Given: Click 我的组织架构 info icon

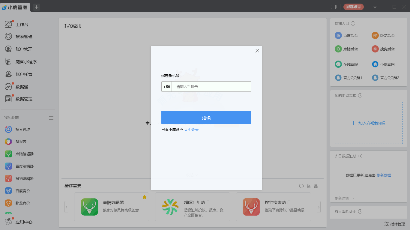Looking at the screenshot, I should point(360,95).
